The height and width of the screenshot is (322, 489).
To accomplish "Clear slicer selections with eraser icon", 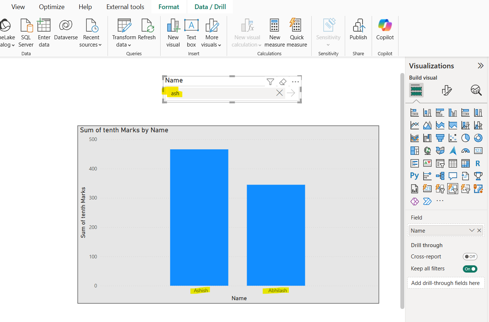I will (283, 82).
